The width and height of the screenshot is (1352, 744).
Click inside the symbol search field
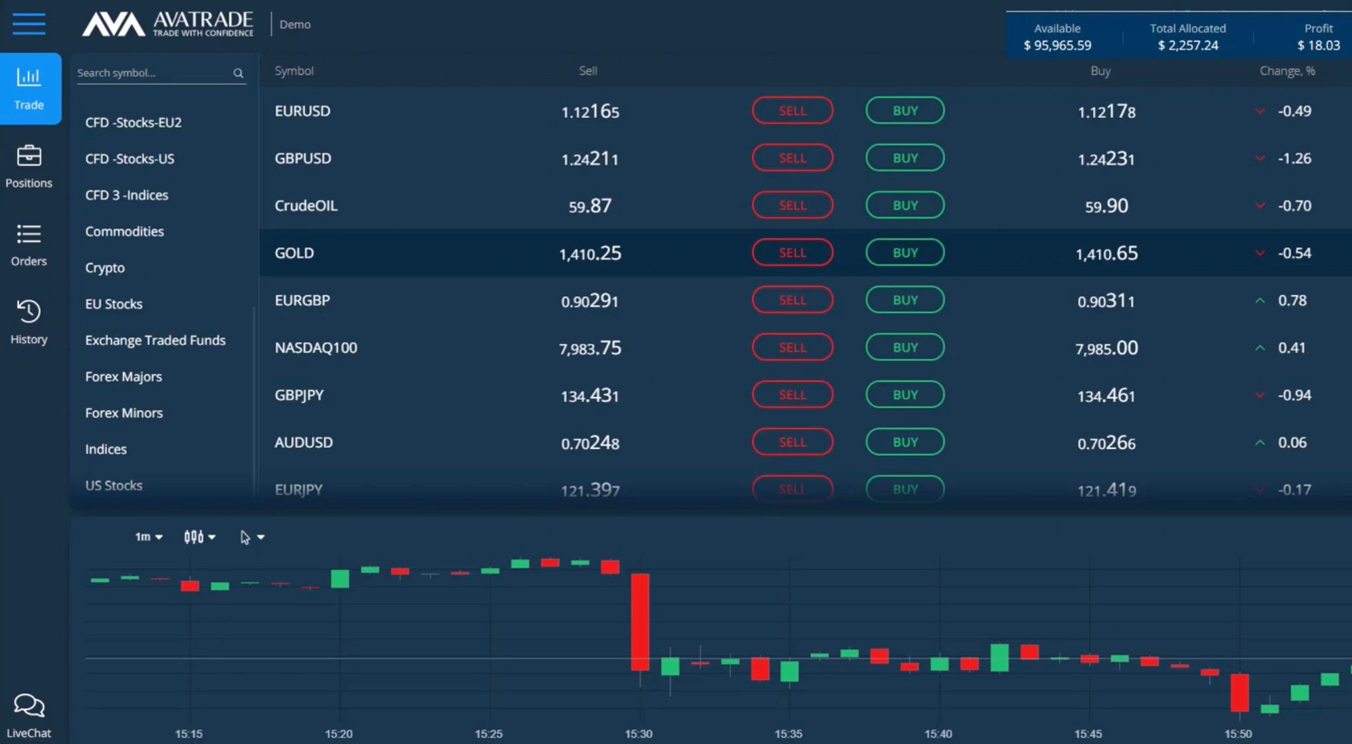coord(152,73)
